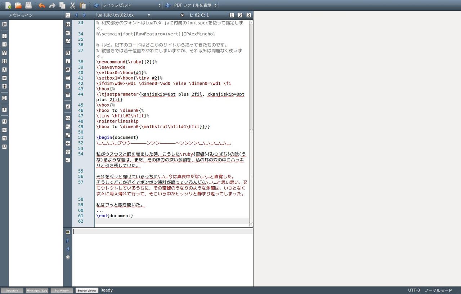Jump to bookmark 1
The height and width of the screenshot is (294, 461).
click(232, 15)
